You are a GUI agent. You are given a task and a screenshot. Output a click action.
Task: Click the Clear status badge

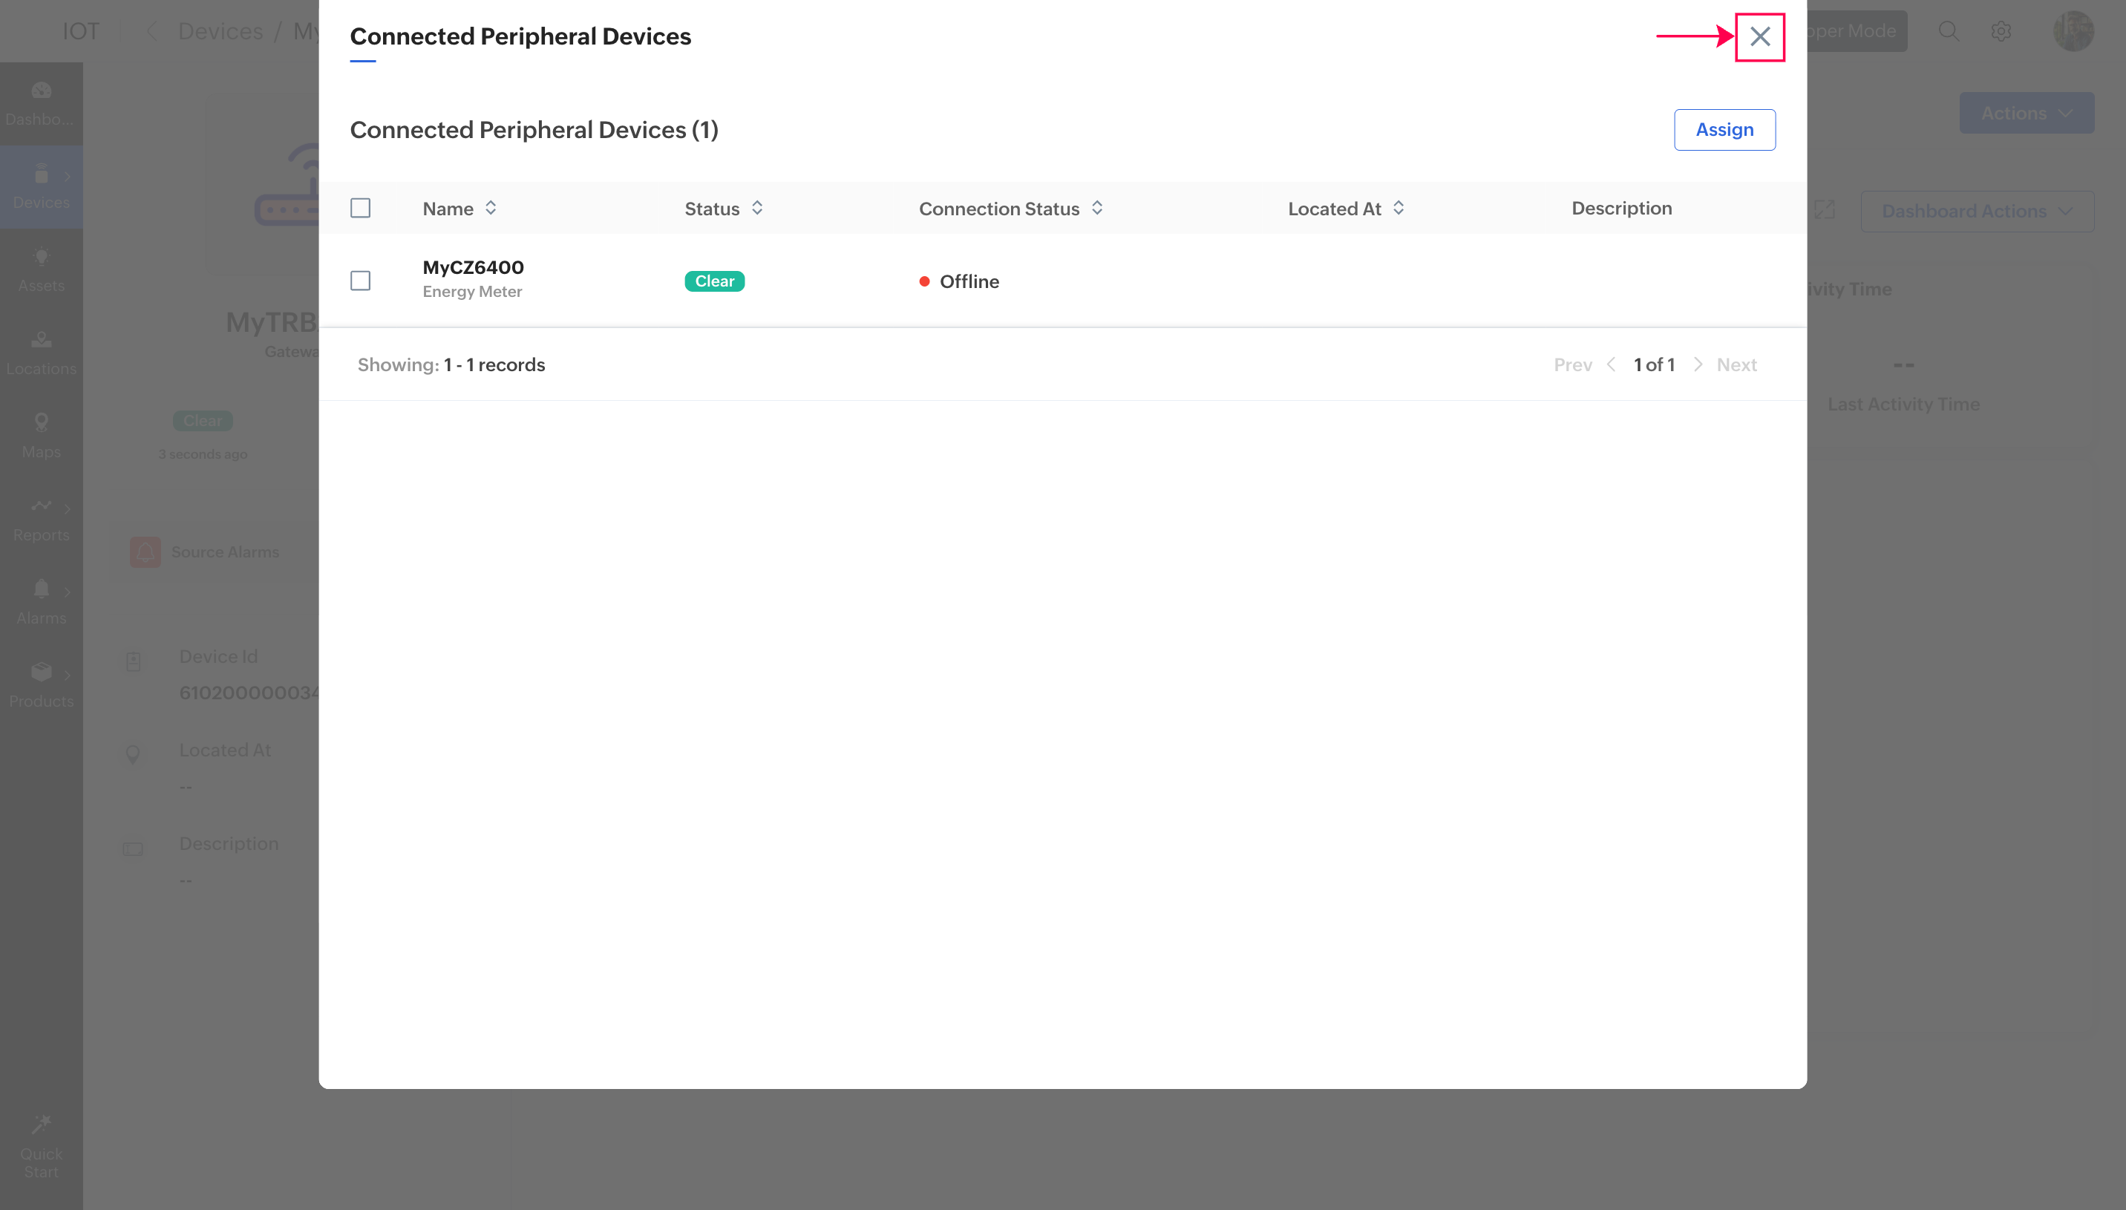tap(715, 281)
